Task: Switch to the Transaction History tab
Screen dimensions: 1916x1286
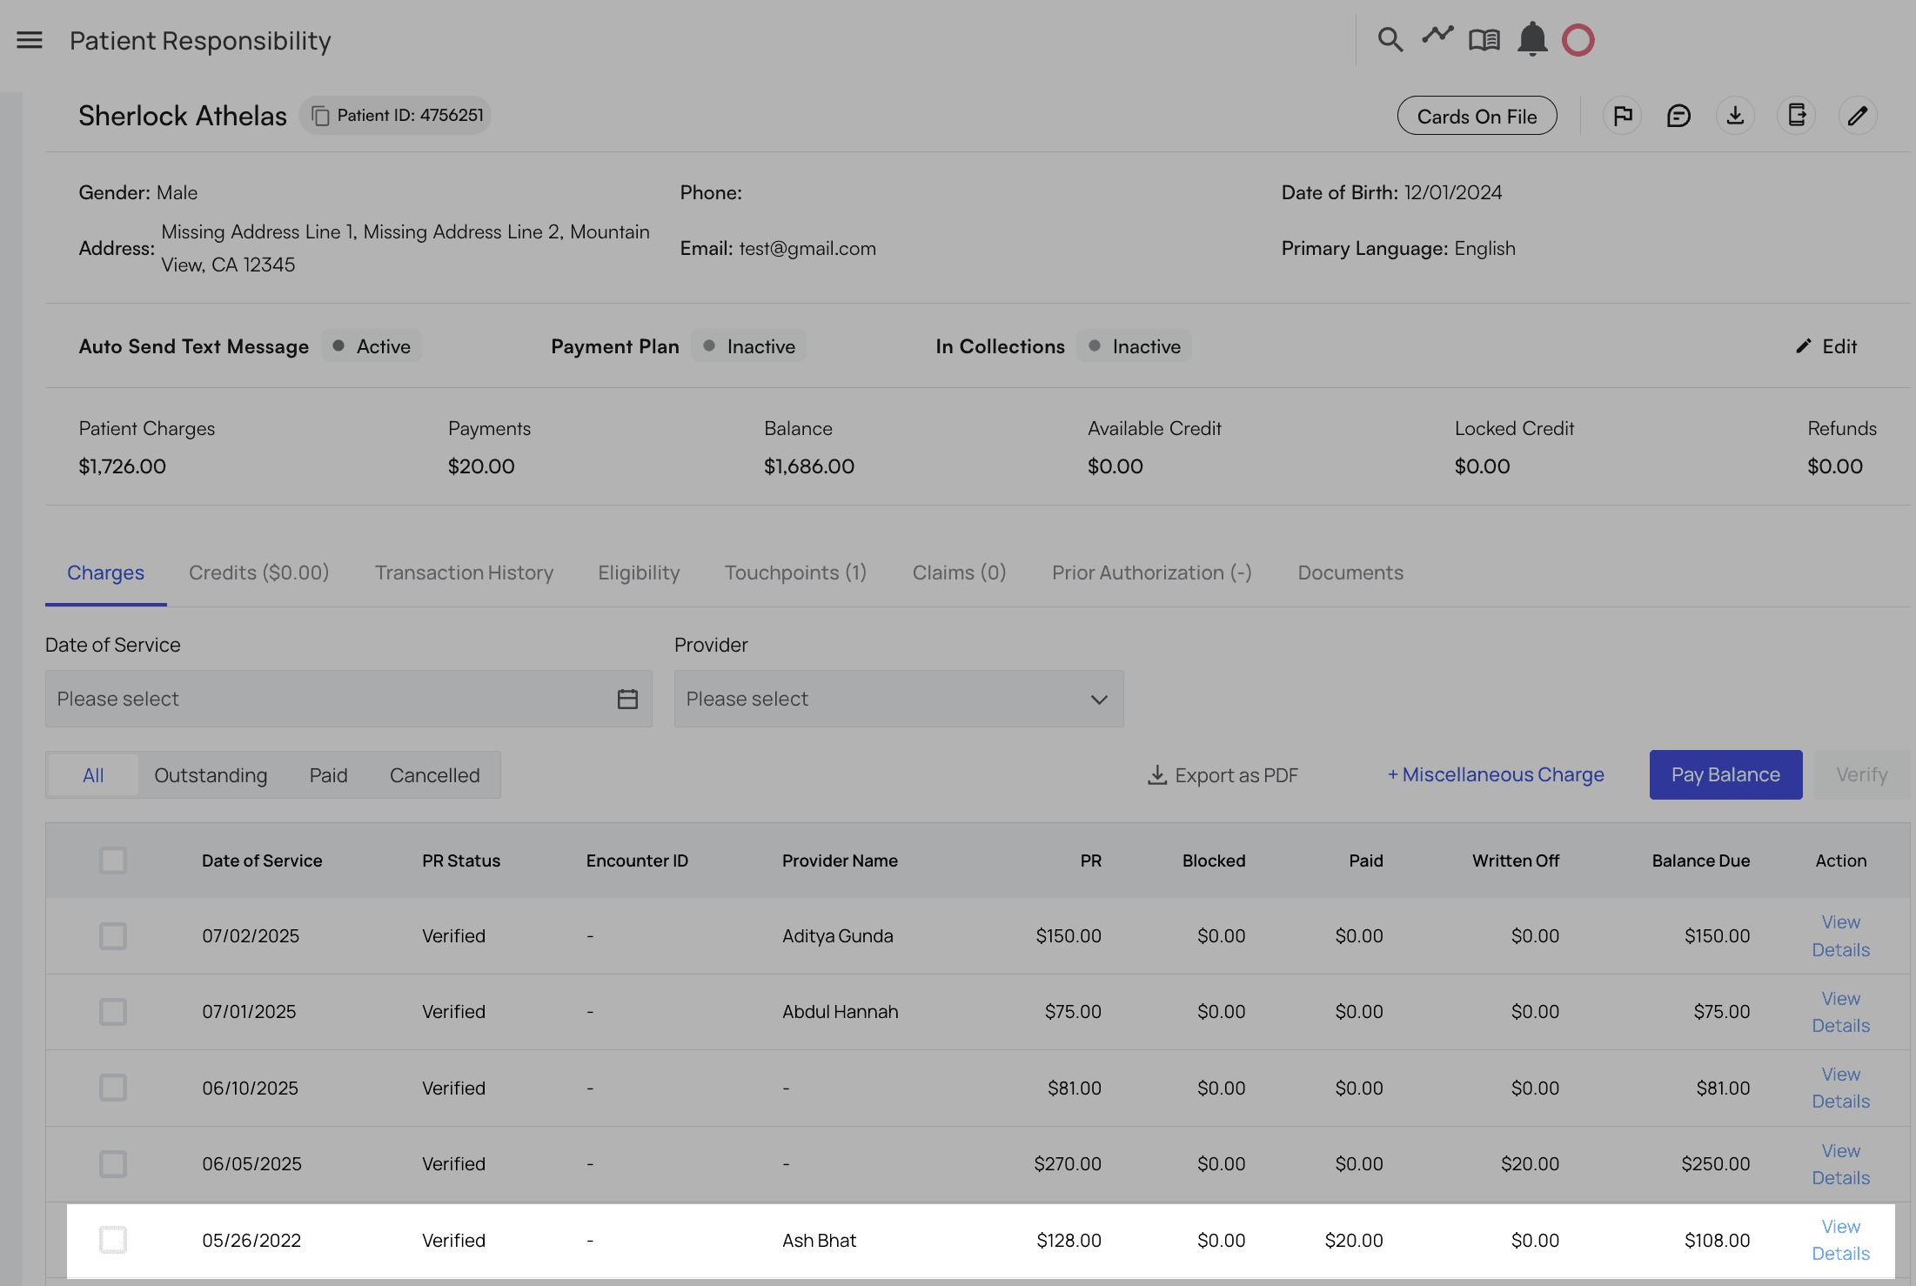Action: [x=464, y=573]
